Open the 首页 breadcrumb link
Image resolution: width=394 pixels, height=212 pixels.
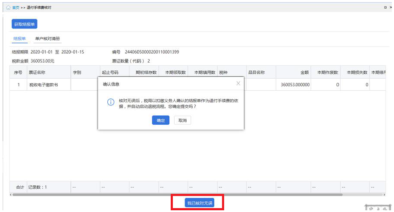pos(16,7)
